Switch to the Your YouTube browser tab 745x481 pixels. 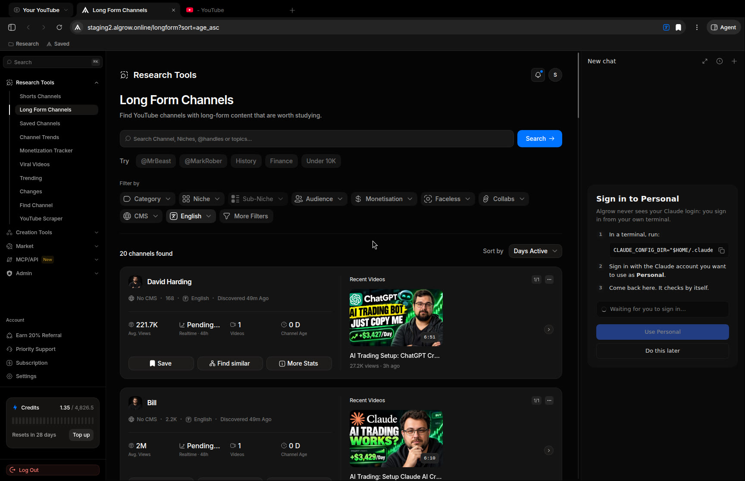point(41,10)
